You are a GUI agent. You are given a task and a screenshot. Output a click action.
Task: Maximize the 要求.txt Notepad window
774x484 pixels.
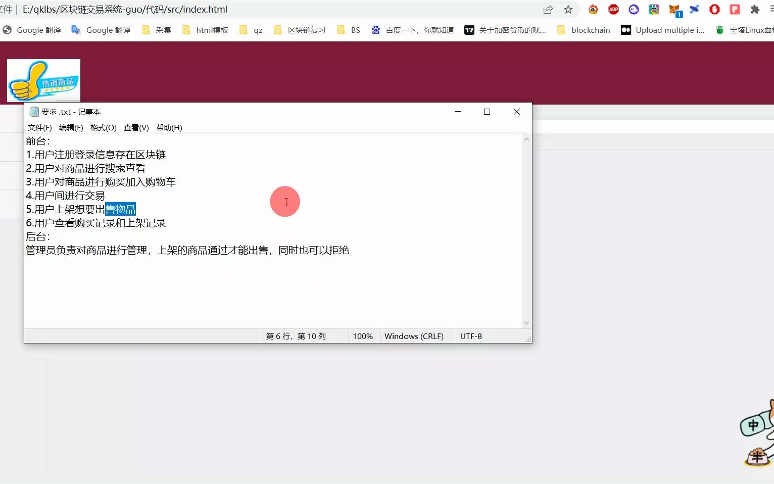[x=487, y=112]
